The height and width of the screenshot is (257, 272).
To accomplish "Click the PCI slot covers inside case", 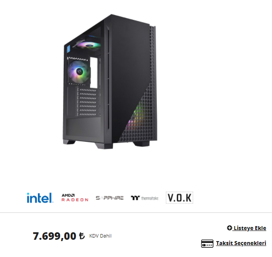I will [87, 102].
